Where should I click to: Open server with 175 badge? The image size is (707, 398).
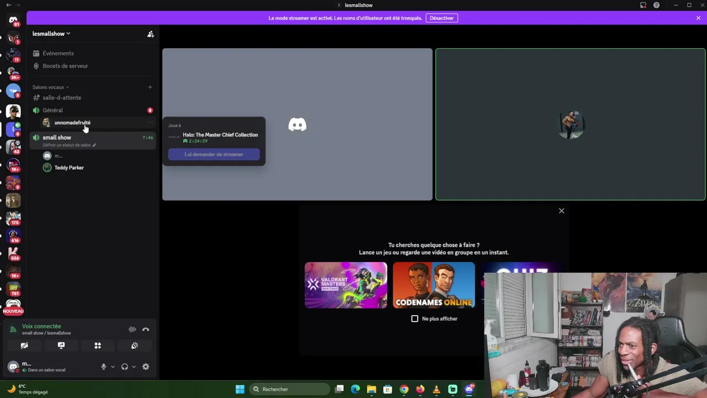coord(13,218)
